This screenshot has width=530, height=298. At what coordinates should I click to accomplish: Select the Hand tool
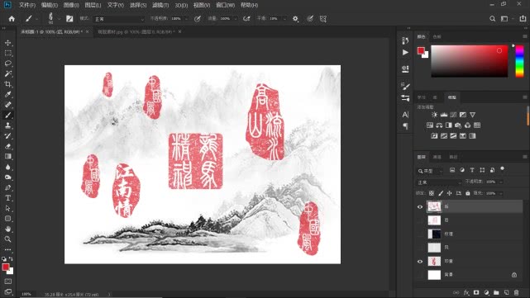7,229
